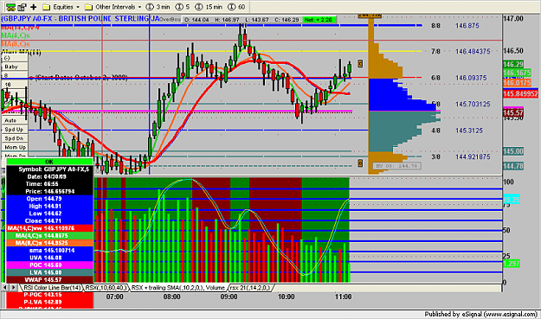Click the P-POC 143.15 row
Screen dimensions: 541x319
(x=49, y=295)
